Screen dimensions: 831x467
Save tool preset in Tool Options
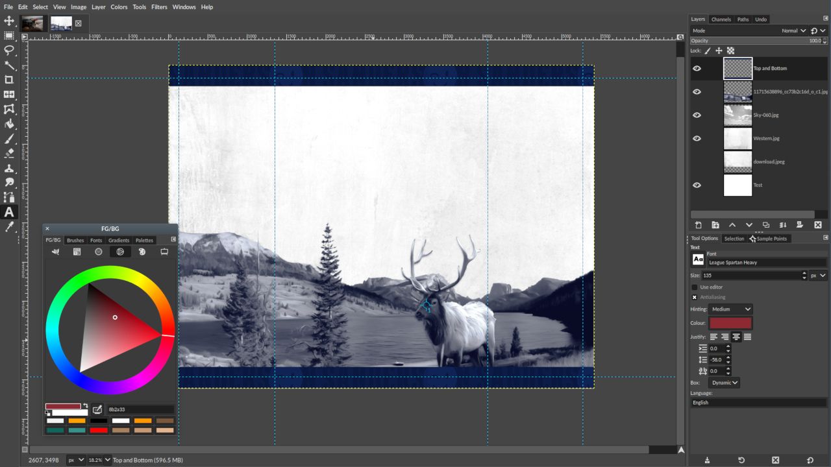[708, 460]
